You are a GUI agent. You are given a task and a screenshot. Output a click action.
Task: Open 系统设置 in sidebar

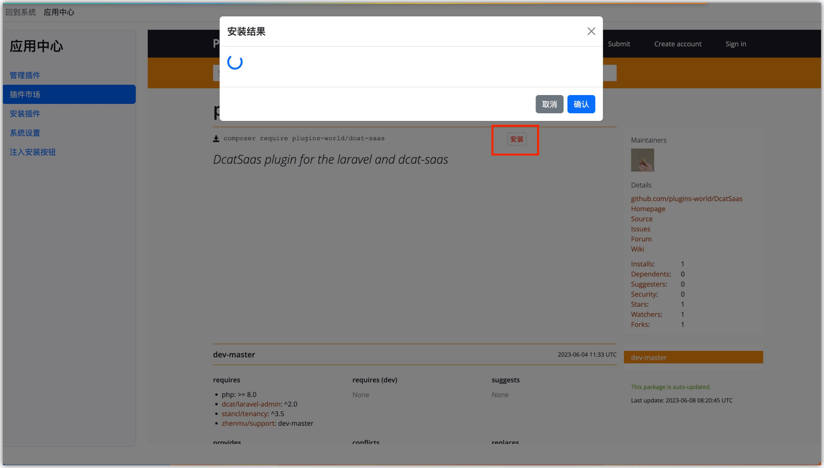coord(25,133)
